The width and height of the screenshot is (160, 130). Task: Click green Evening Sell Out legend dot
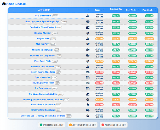click(41, 125)
